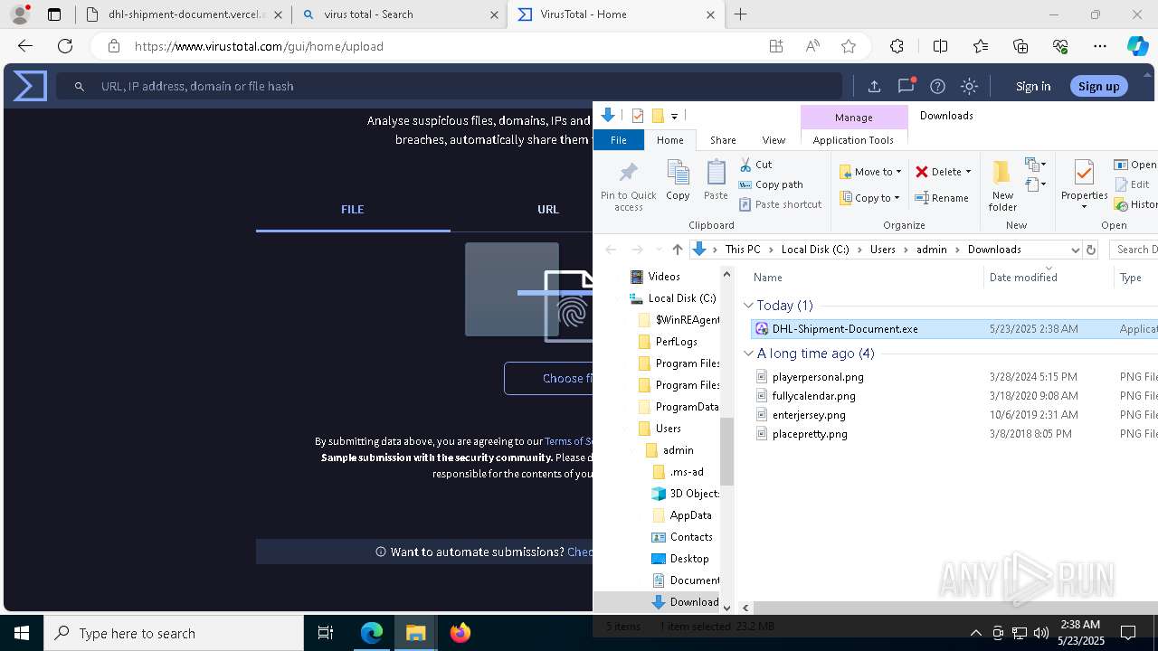Click the Paste button in Explorer ribbon

tap(716, 180)
